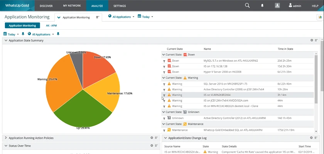The height and width of the screenshot is (154, 324).
Task: Click the state list vertical scrollbar
Action: point(316,79)
